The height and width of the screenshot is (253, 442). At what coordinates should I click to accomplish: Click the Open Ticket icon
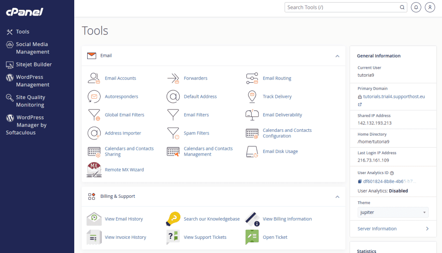252,237
